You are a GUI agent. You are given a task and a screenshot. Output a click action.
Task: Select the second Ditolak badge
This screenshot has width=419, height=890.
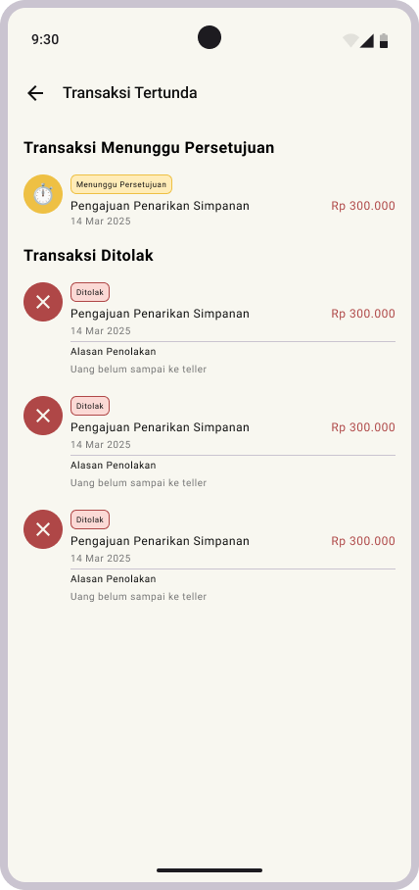click(90, 406)
